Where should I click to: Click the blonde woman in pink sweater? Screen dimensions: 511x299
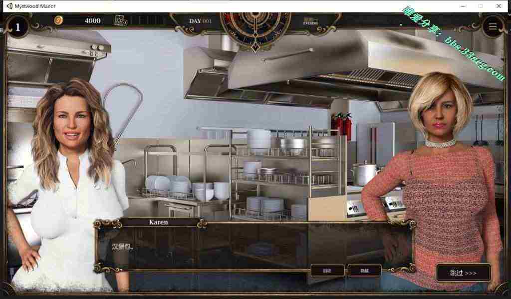pos(434,185)
